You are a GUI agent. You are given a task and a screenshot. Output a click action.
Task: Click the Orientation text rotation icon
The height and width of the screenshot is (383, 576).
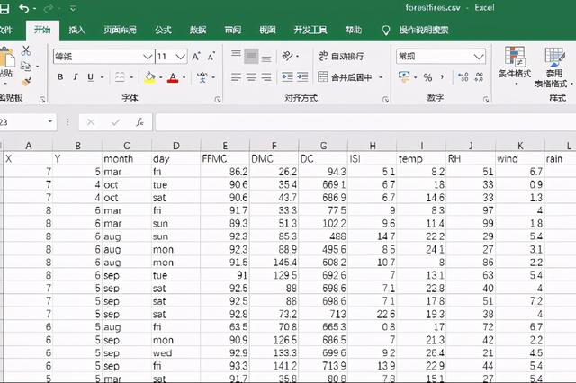[x=288, y=56]
